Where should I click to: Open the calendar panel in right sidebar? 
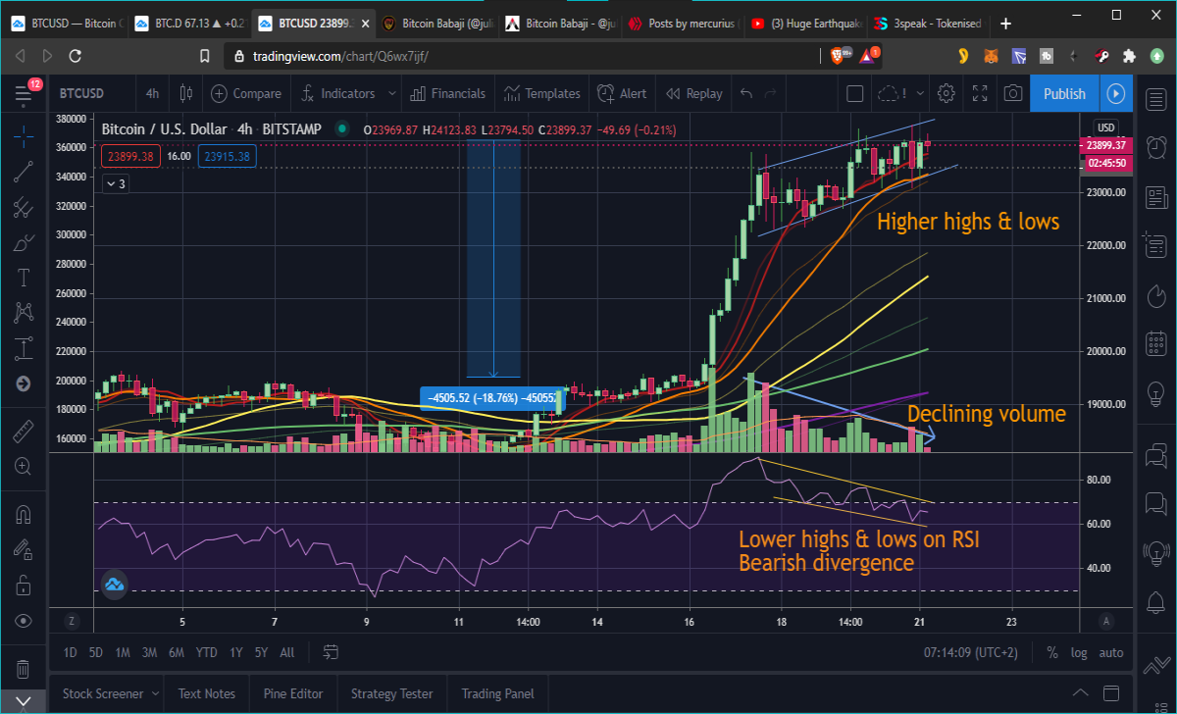click(x=1155, y=343)
